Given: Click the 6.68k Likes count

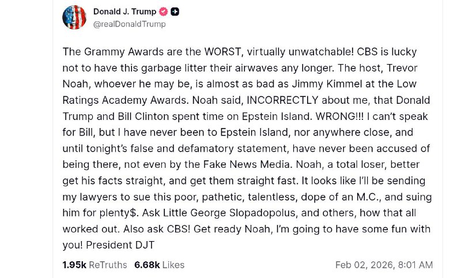Looking at the screenshot, I should tap(147, 265).
